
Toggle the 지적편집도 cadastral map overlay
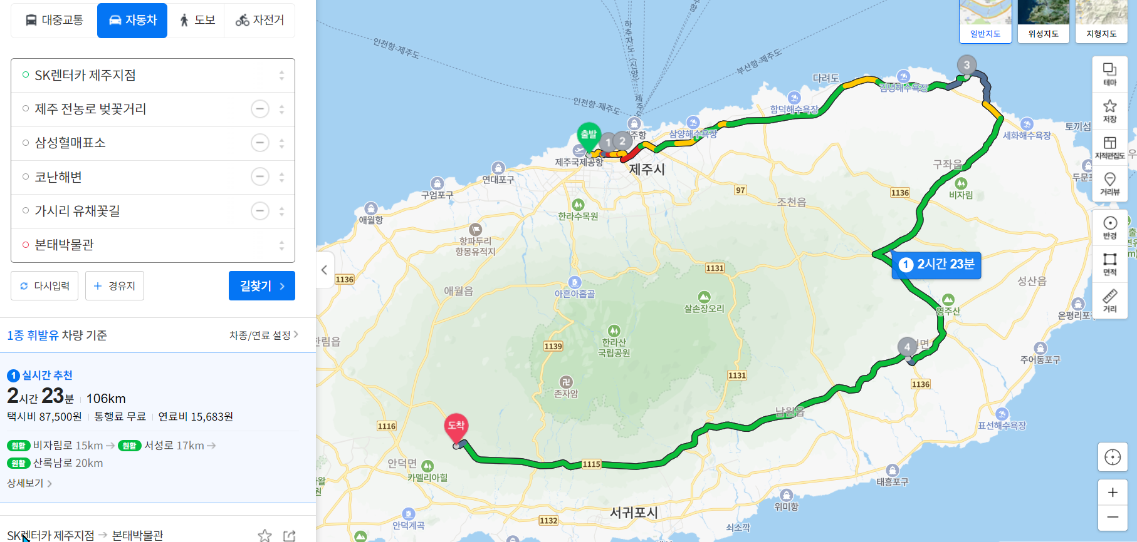tap(1109, 148)
